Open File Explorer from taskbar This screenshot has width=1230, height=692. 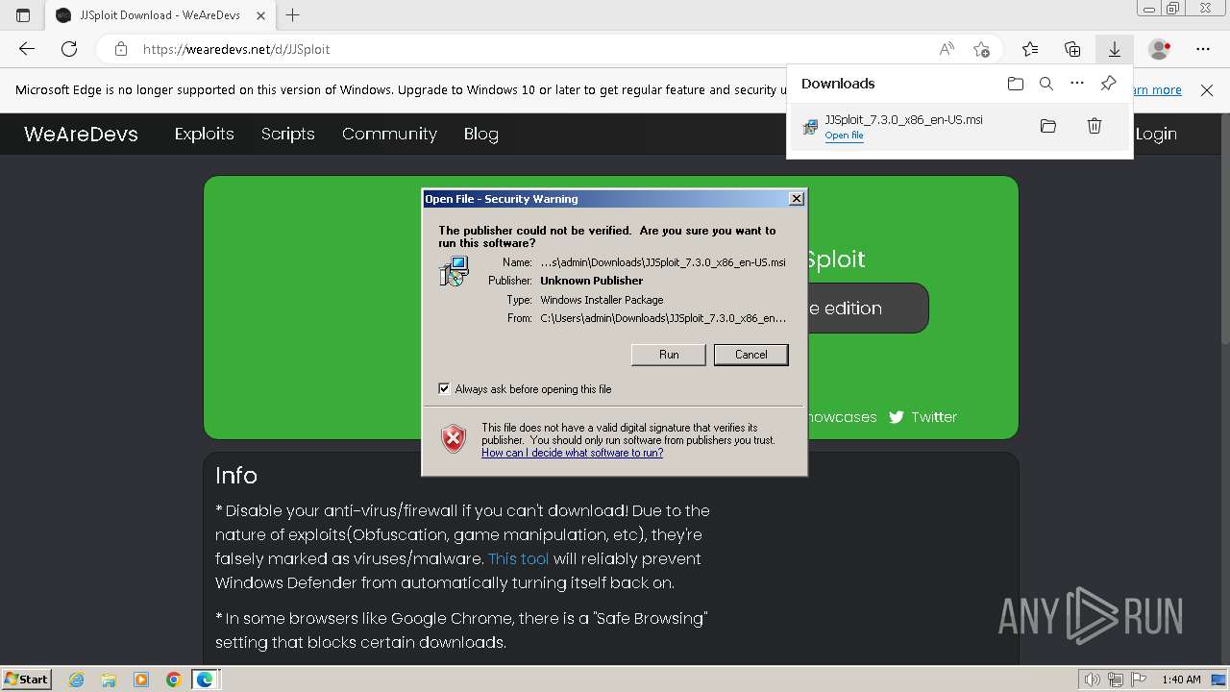coord(109,680)
